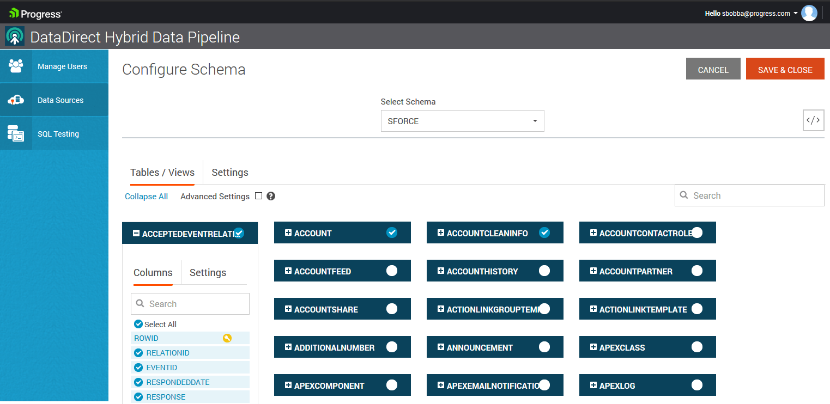Select the APEXEMAILNOTIFICATION table circle
This screenshot has height=404, width=830.
pos(544,385)
